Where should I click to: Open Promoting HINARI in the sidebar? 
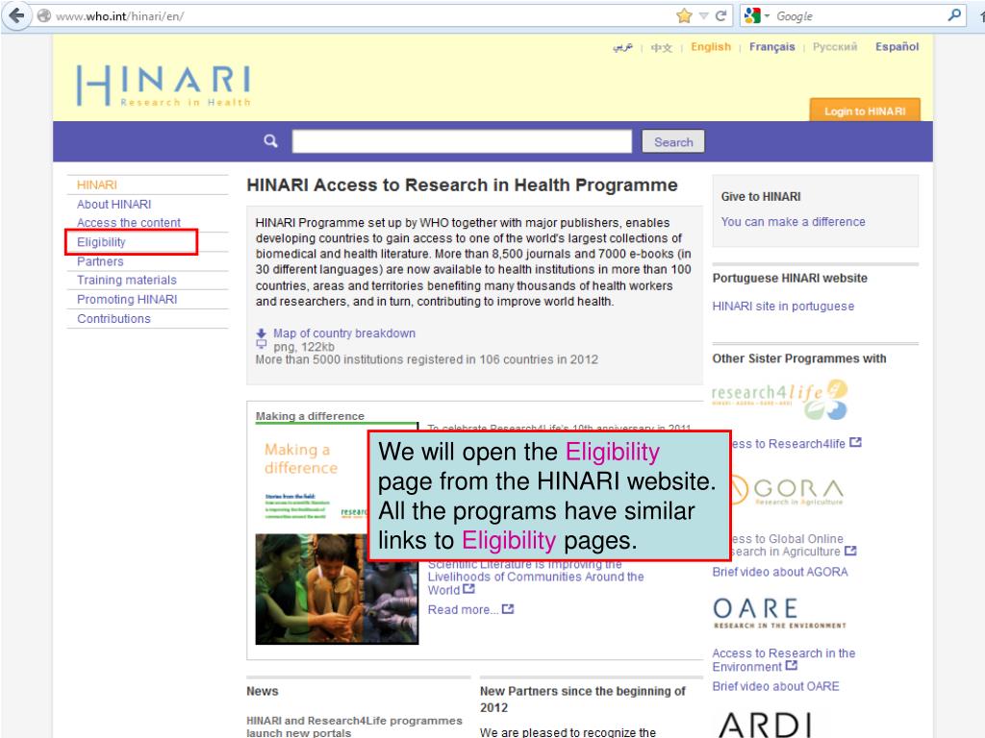point(127,300)
